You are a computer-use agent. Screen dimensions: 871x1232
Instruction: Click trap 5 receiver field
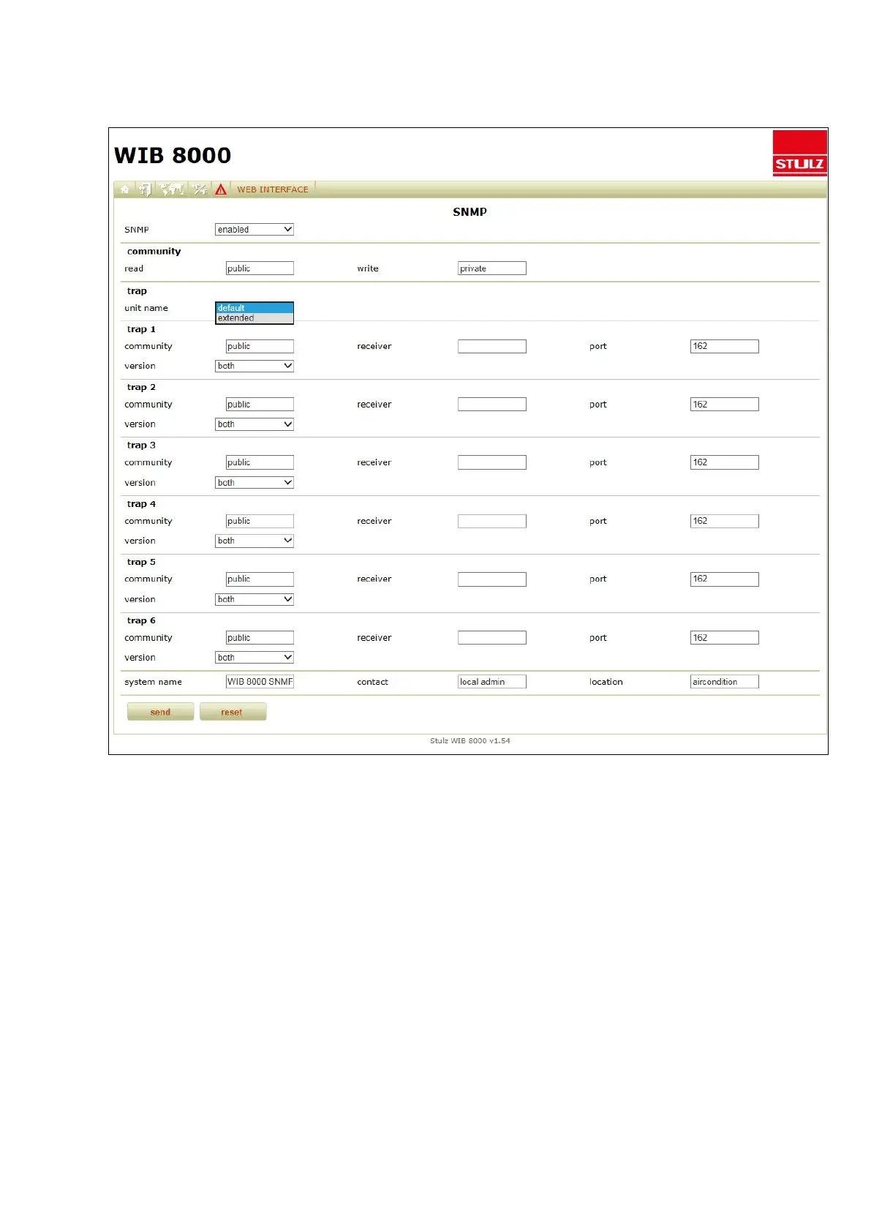(x=492, y=579)
